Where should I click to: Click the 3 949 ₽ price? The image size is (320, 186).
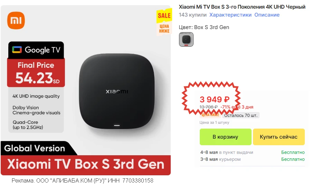pos(215,100)
